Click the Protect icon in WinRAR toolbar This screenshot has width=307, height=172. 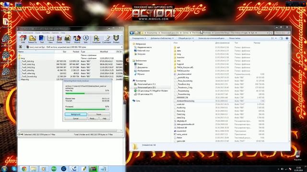(116, 39)
